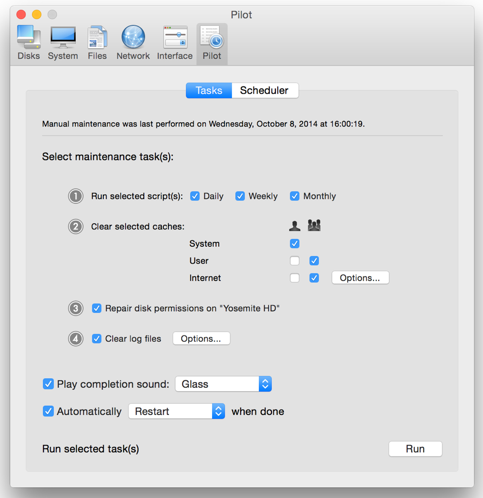483x498 pixels.
Task: Toggle the System cache checkbox
Action: [x=295, y=243]
